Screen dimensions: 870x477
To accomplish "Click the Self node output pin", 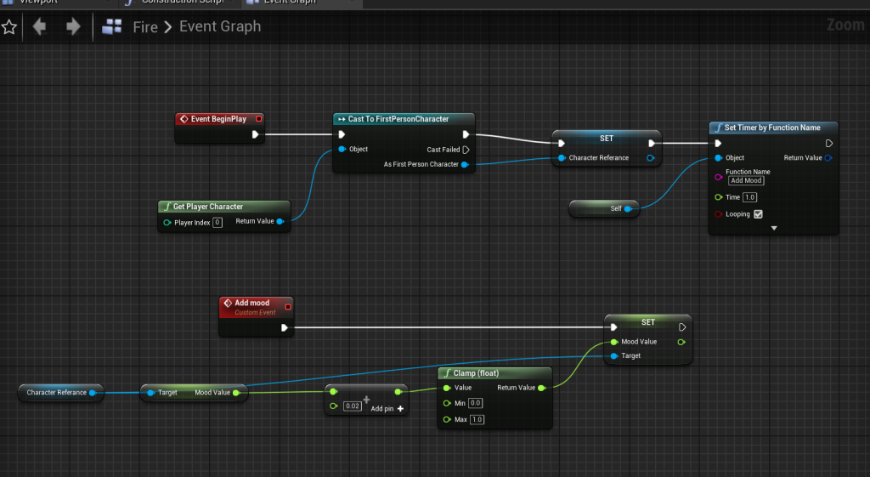I will (628, 209).
